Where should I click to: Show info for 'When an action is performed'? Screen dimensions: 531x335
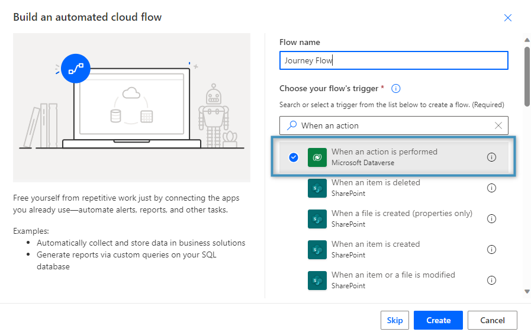click(491, 157)
